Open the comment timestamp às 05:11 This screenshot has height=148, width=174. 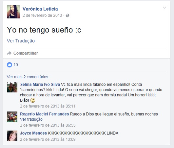(48, 106)
